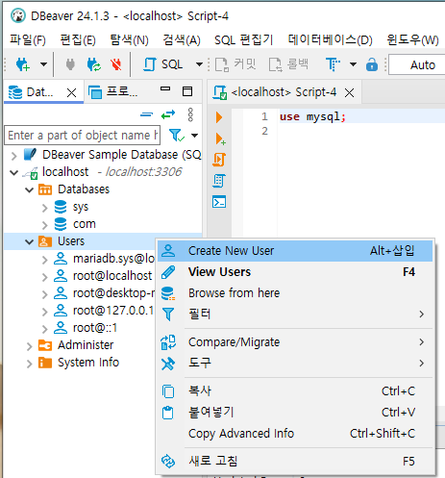Expand the Administer folder
The height and width of the screenshot is (478, 445).
(29, 346)
